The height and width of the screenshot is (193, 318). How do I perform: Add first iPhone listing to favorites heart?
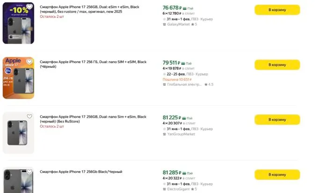click(29, 7)
